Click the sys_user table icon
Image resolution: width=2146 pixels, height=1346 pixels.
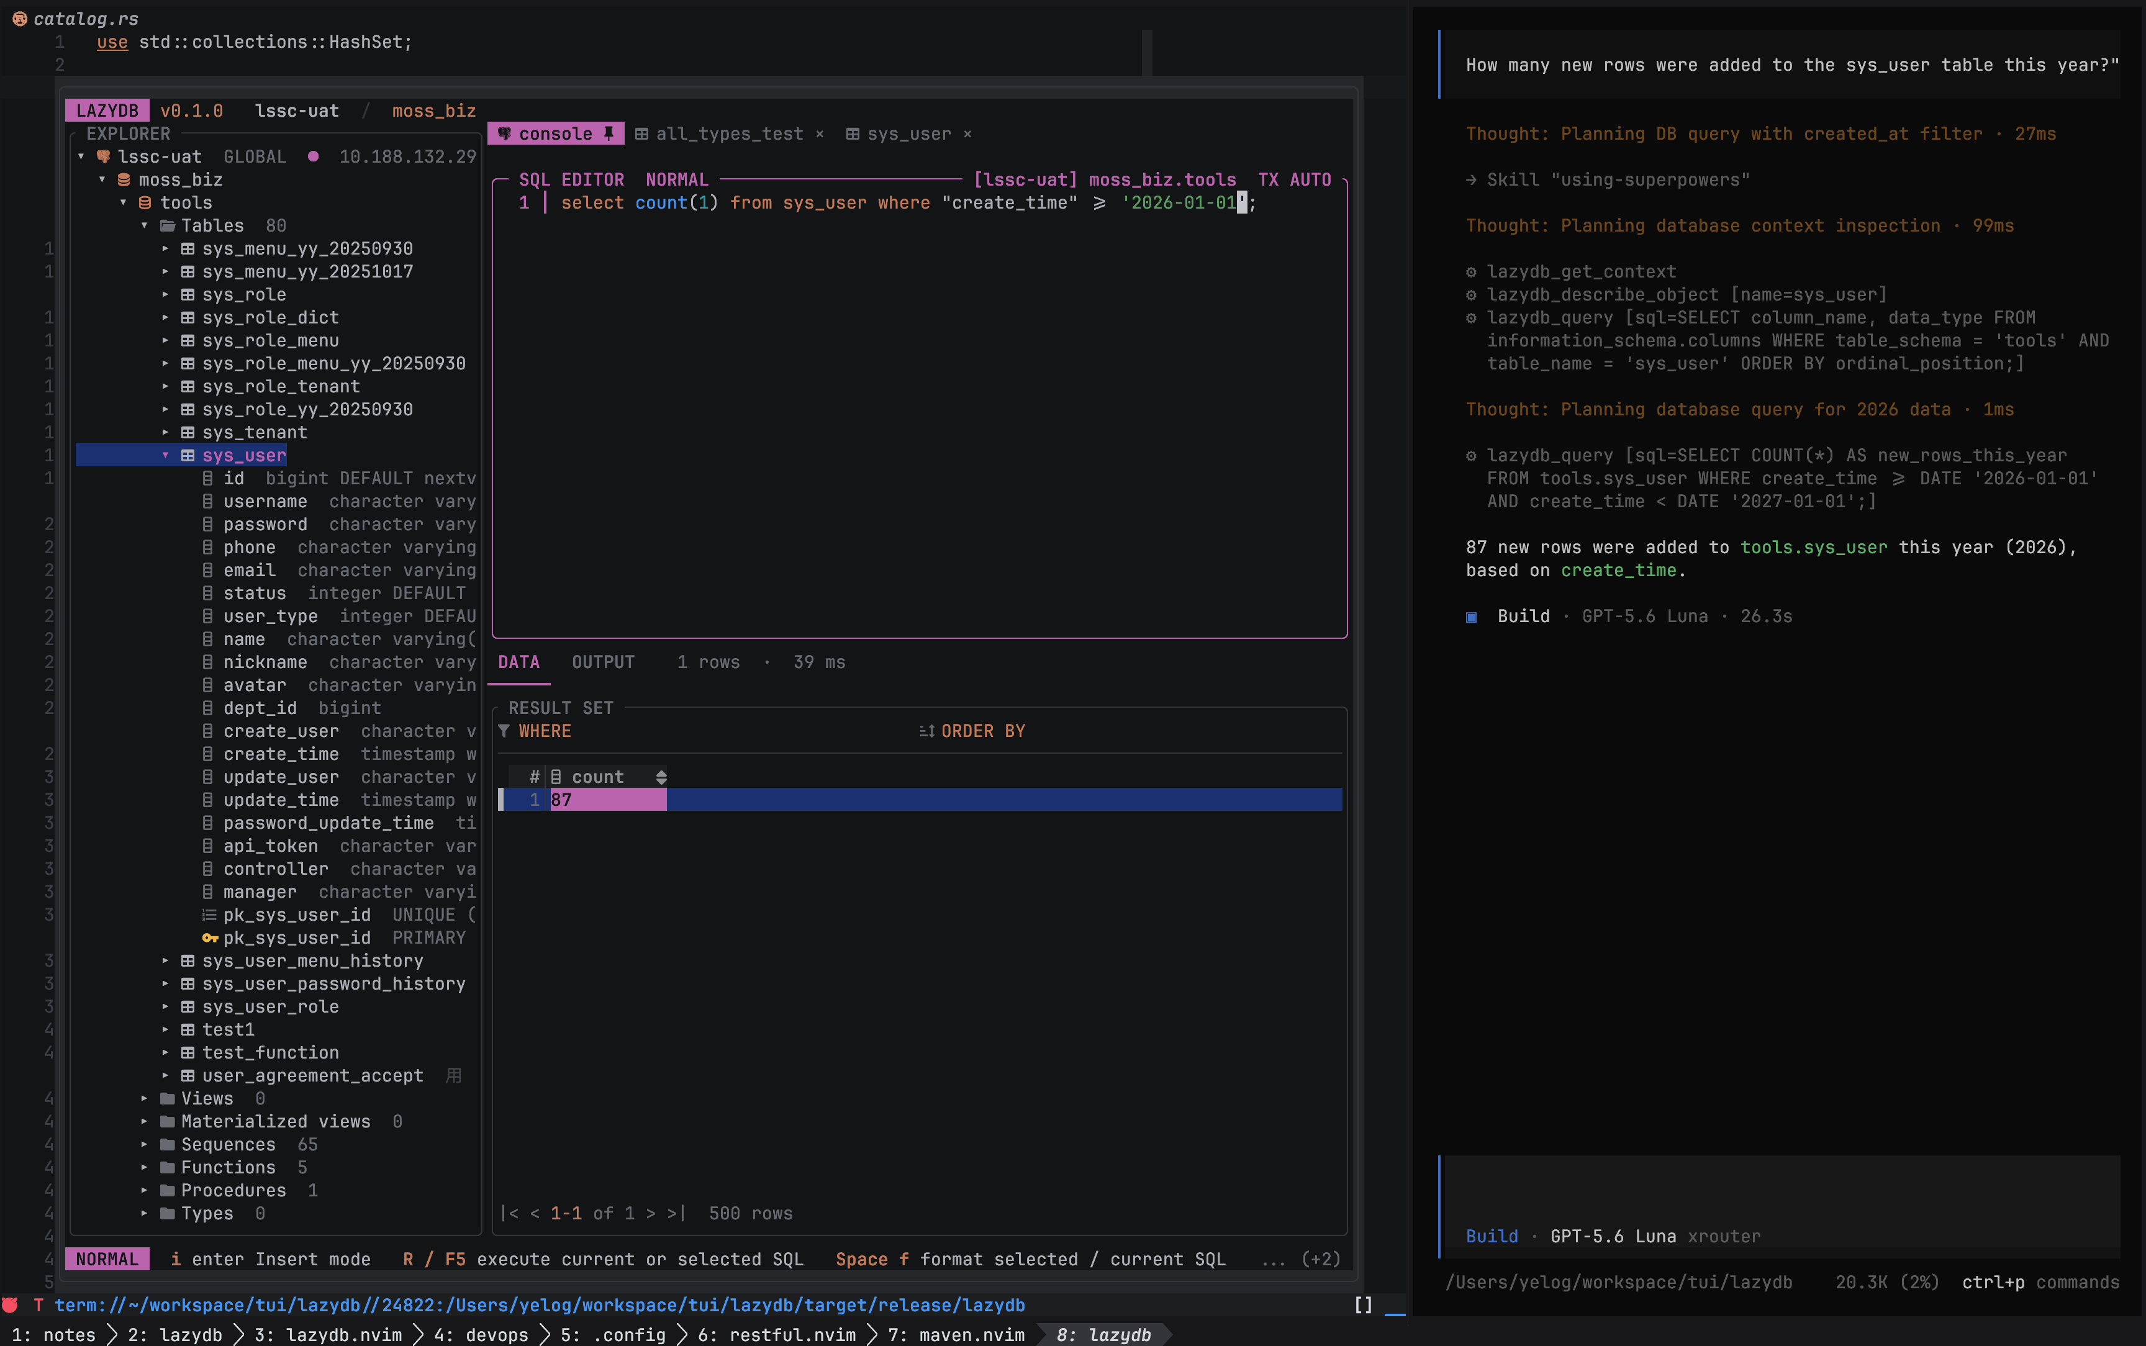click(188, 456)
